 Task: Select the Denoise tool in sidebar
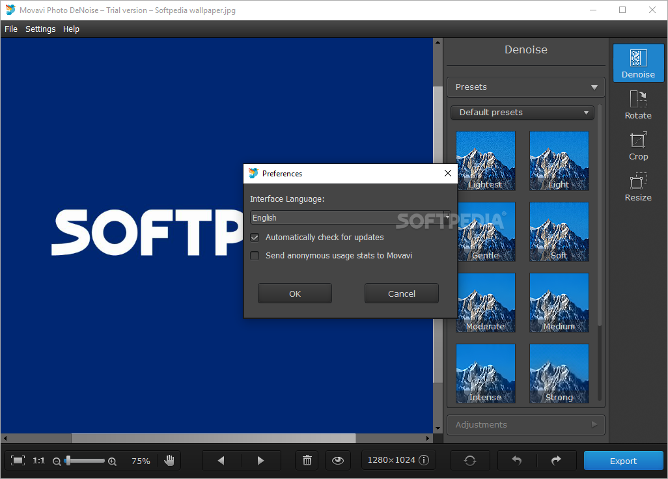[638, 62]
